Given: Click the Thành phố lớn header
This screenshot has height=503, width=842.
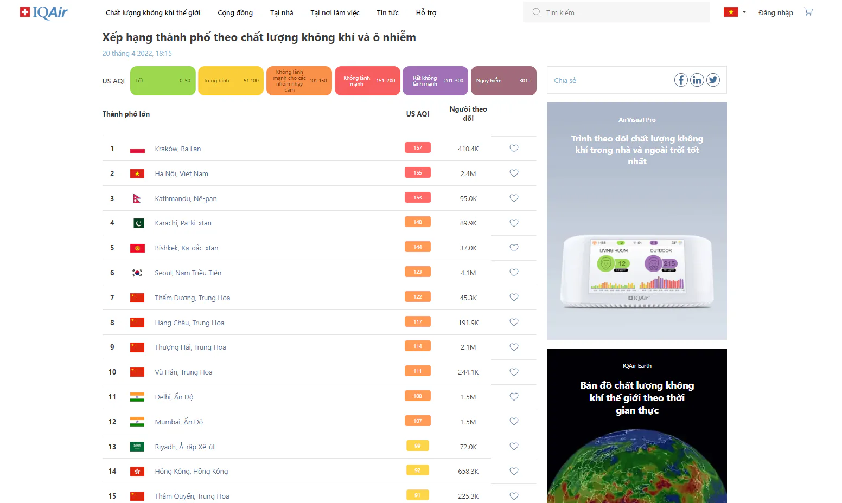Looking at the screenshot, I should click(126, 114).
